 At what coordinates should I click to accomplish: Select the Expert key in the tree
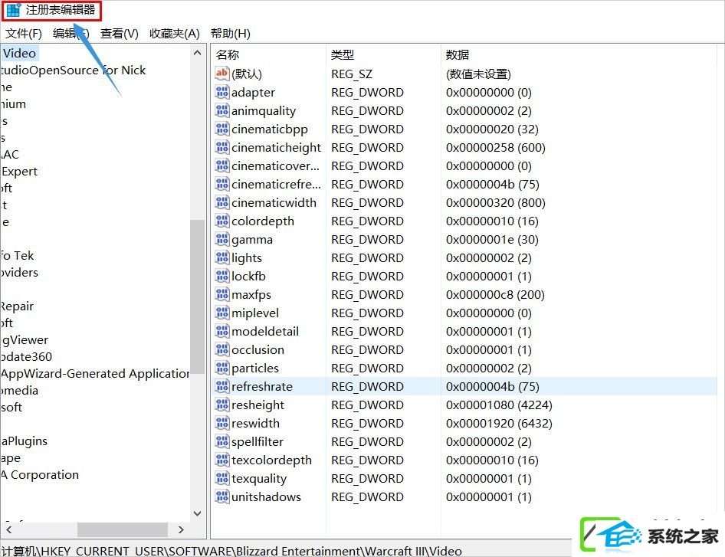coord(19,171)
